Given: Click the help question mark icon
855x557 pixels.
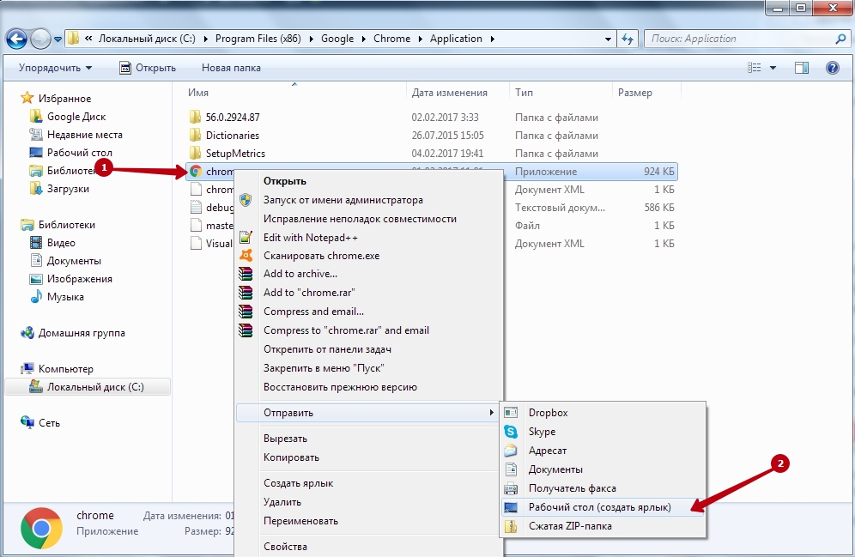Looking at the screenshot, I should [833, 68].
